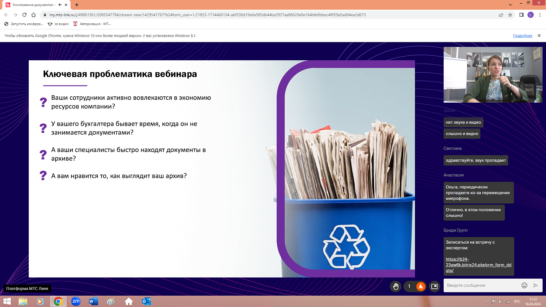Mute the tab via speaker icon
Viewport: 546px width, 307px height.
click(60, 5)
